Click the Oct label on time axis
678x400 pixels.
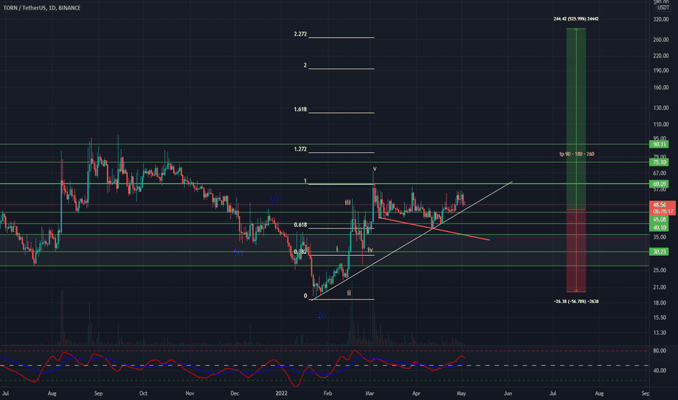[x=143, y=393]
